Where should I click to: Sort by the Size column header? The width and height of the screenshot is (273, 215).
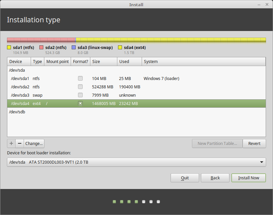tap(104, 62)
